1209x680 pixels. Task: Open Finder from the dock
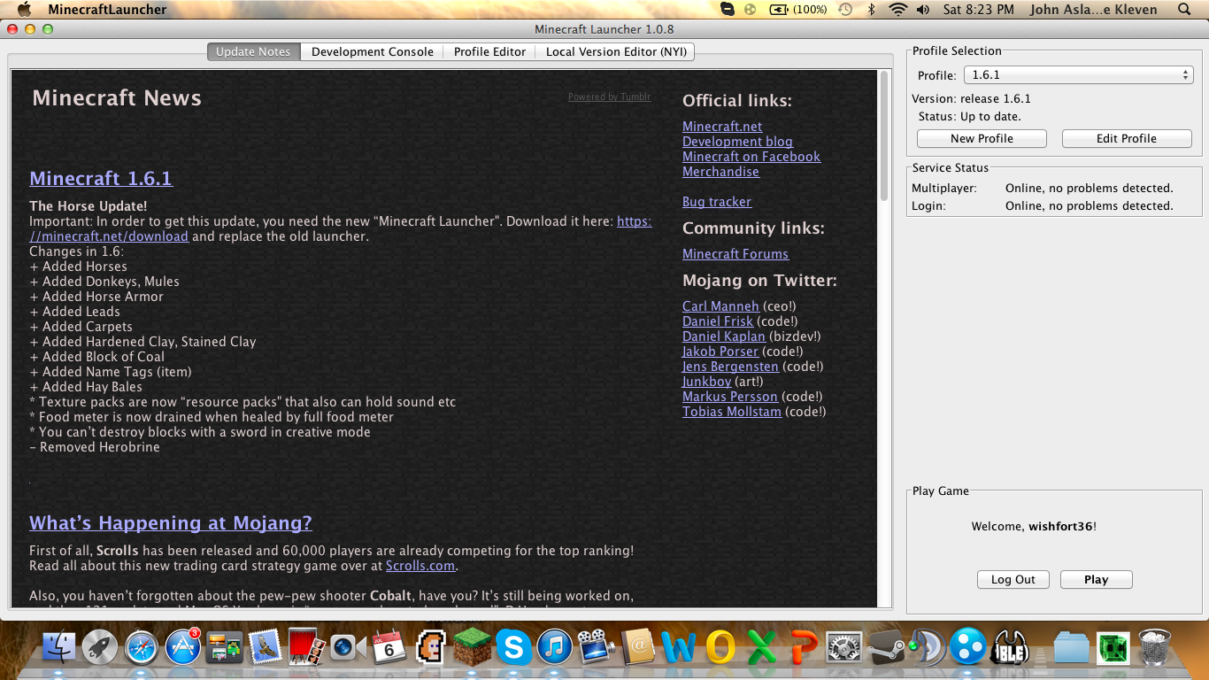tap(59, 646)
